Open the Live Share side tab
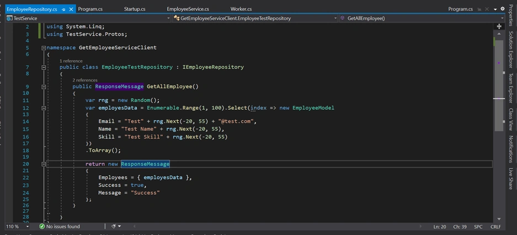Image resolution: width=517 pixels, height=235 pixels. pos(511,179)
